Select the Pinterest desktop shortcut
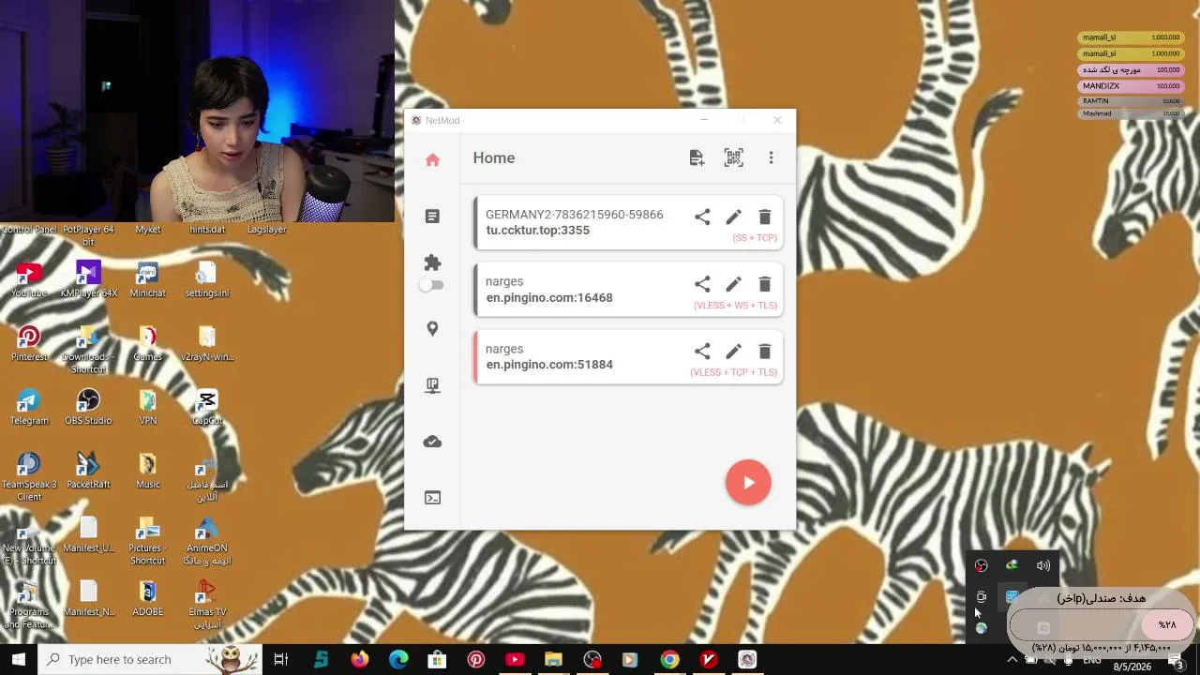 [29, 343]
